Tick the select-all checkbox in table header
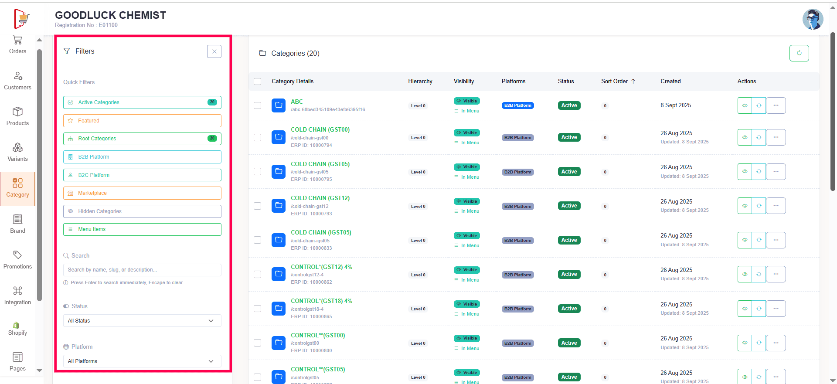The width and height of the screenshot is (837, 384). pyautogui.click(x=258, y=82)
